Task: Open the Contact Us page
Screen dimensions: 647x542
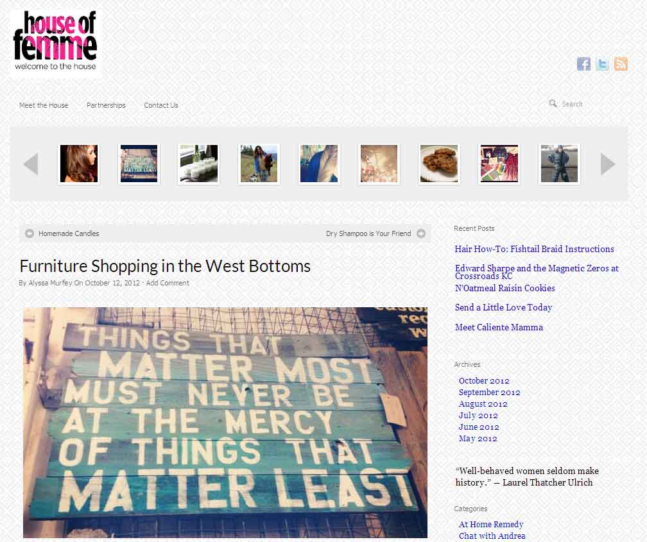Action: (161, 105)
